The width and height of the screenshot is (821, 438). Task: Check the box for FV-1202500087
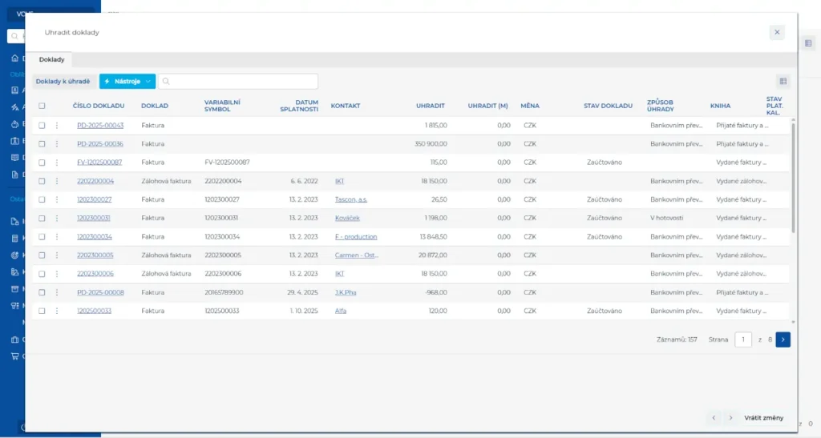tap(42, 163)
